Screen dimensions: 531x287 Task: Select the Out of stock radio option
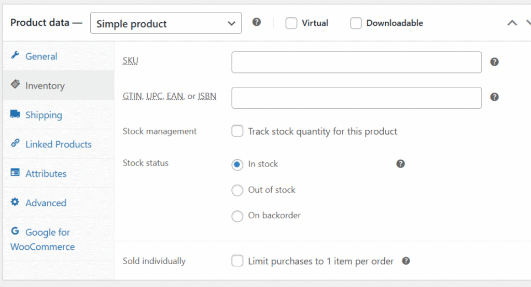[x=237, y=190]
